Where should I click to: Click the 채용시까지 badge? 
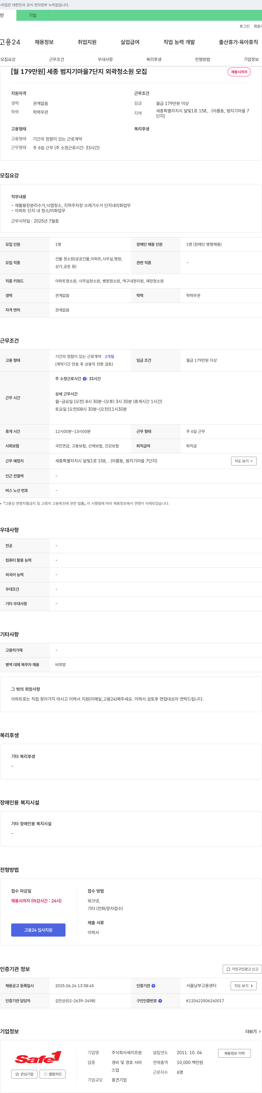(x=239, y=72)
